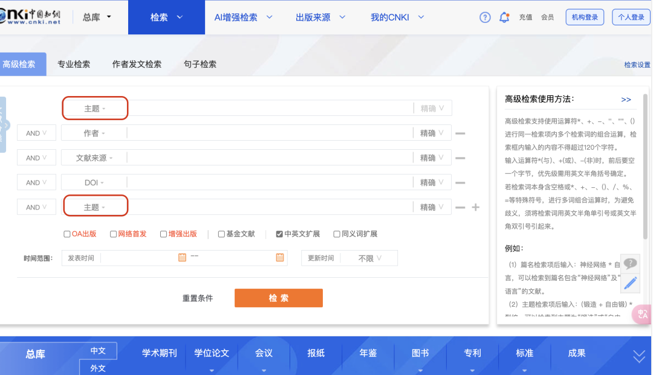Open the help question mark icon

click(485, 18)
